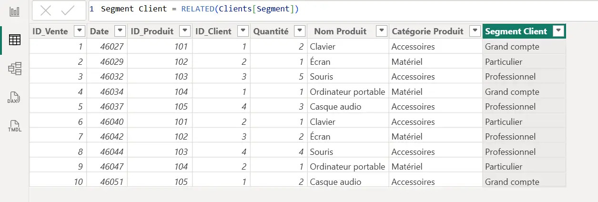
Task: Open the Date column filter dropdown
Action: pos(120,31)
